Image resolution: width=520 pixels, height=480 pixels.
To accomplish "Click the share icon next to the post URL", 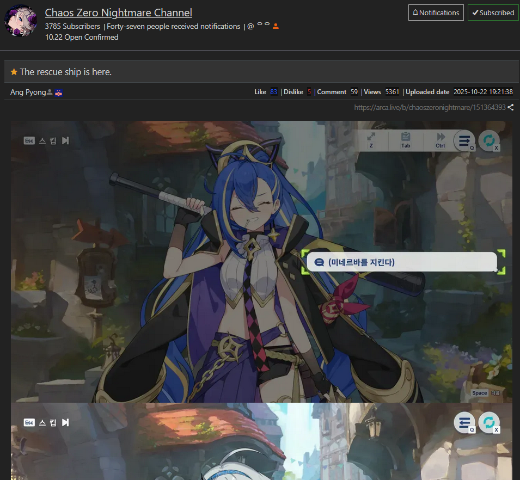I will click(511, 107).
